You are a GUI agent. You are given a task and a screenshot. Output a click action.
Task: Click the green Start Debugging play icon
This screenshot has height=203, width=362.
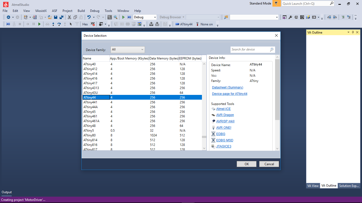click(x=123, y=17)
